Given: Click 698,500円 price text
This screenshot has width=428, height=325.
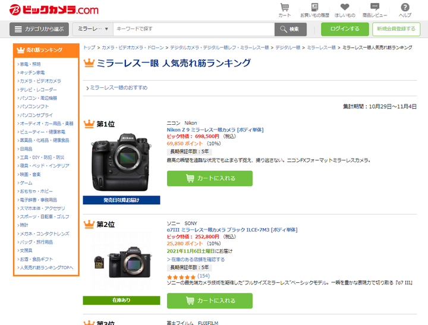Looking at the screenshot, I should (x=207, y=137).
